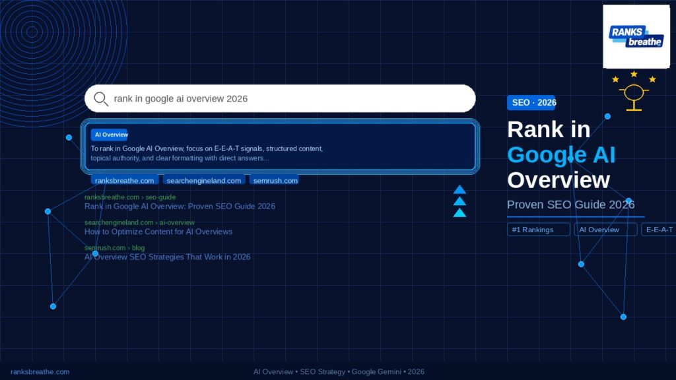
Task: Select the "searchengineland.com" source tab
Action: pos(205,179)
